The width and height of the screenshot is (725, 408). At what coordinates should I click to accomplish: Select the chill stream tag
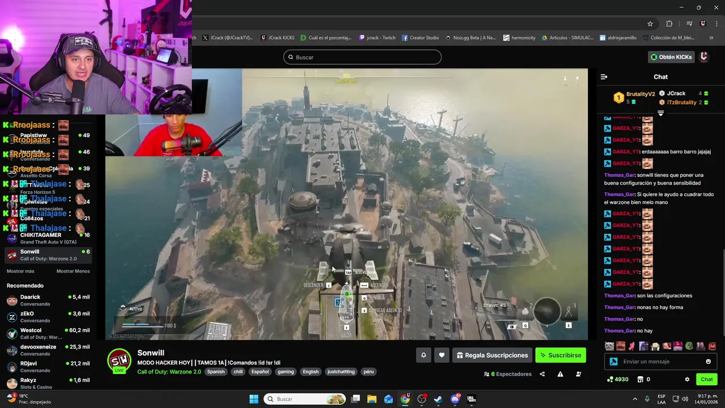238,372
